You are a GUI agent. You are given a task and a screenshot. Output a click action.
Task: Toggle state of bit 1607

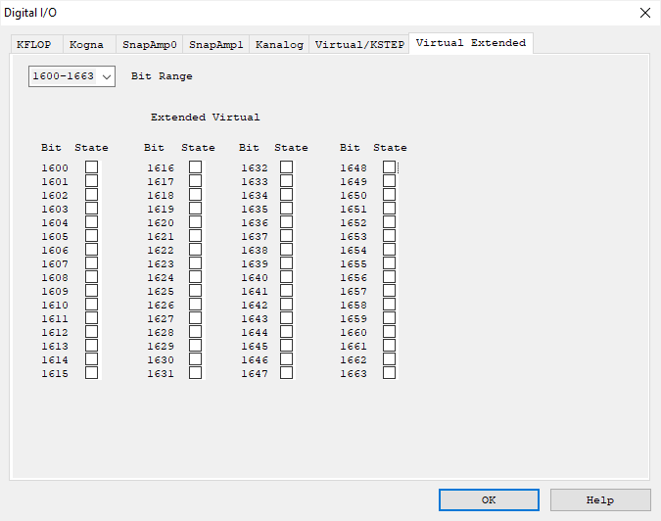click(92, 263)
